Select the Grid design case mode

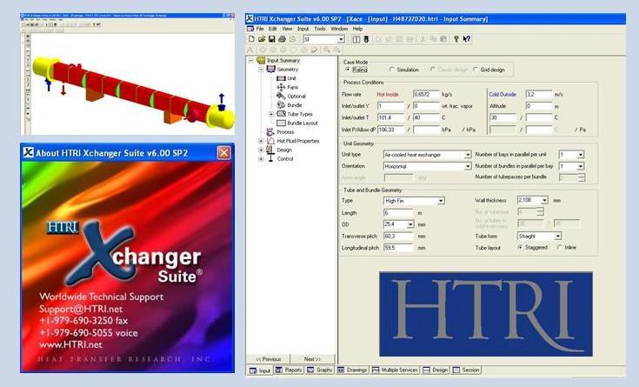coord(476,70)
